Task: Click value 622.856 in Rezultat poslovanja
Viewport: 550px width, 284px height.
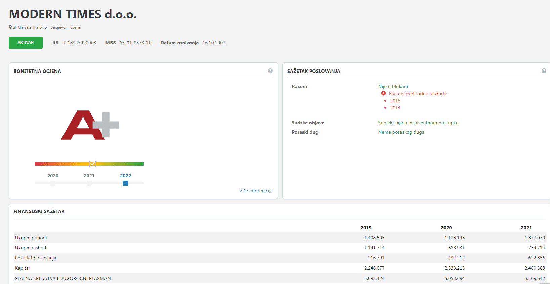Action: click(537, 258)
